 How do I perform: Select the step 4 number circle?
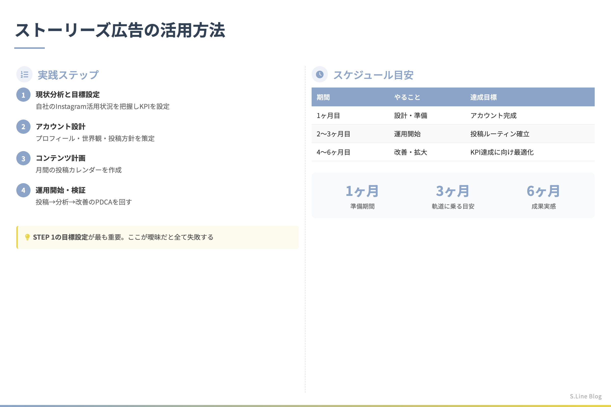(23, 190)
